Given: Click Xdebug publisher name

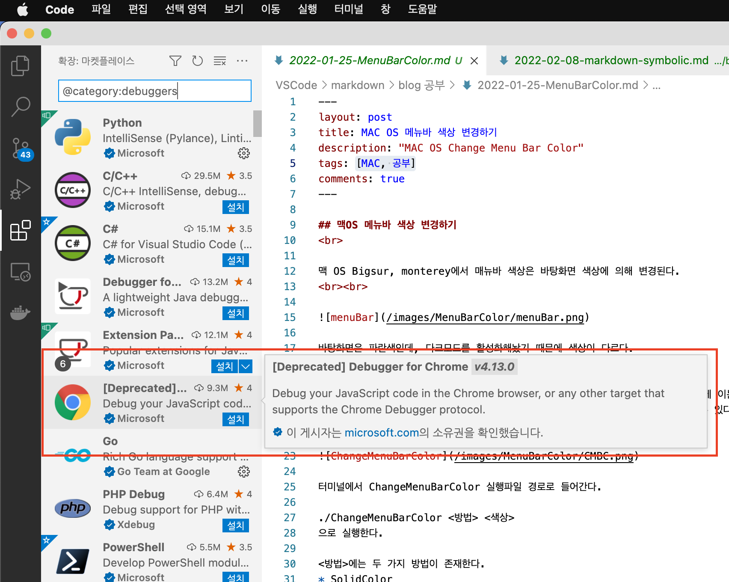Looking at the screenshot, I should pyautogui.click(x=136, y=525).
